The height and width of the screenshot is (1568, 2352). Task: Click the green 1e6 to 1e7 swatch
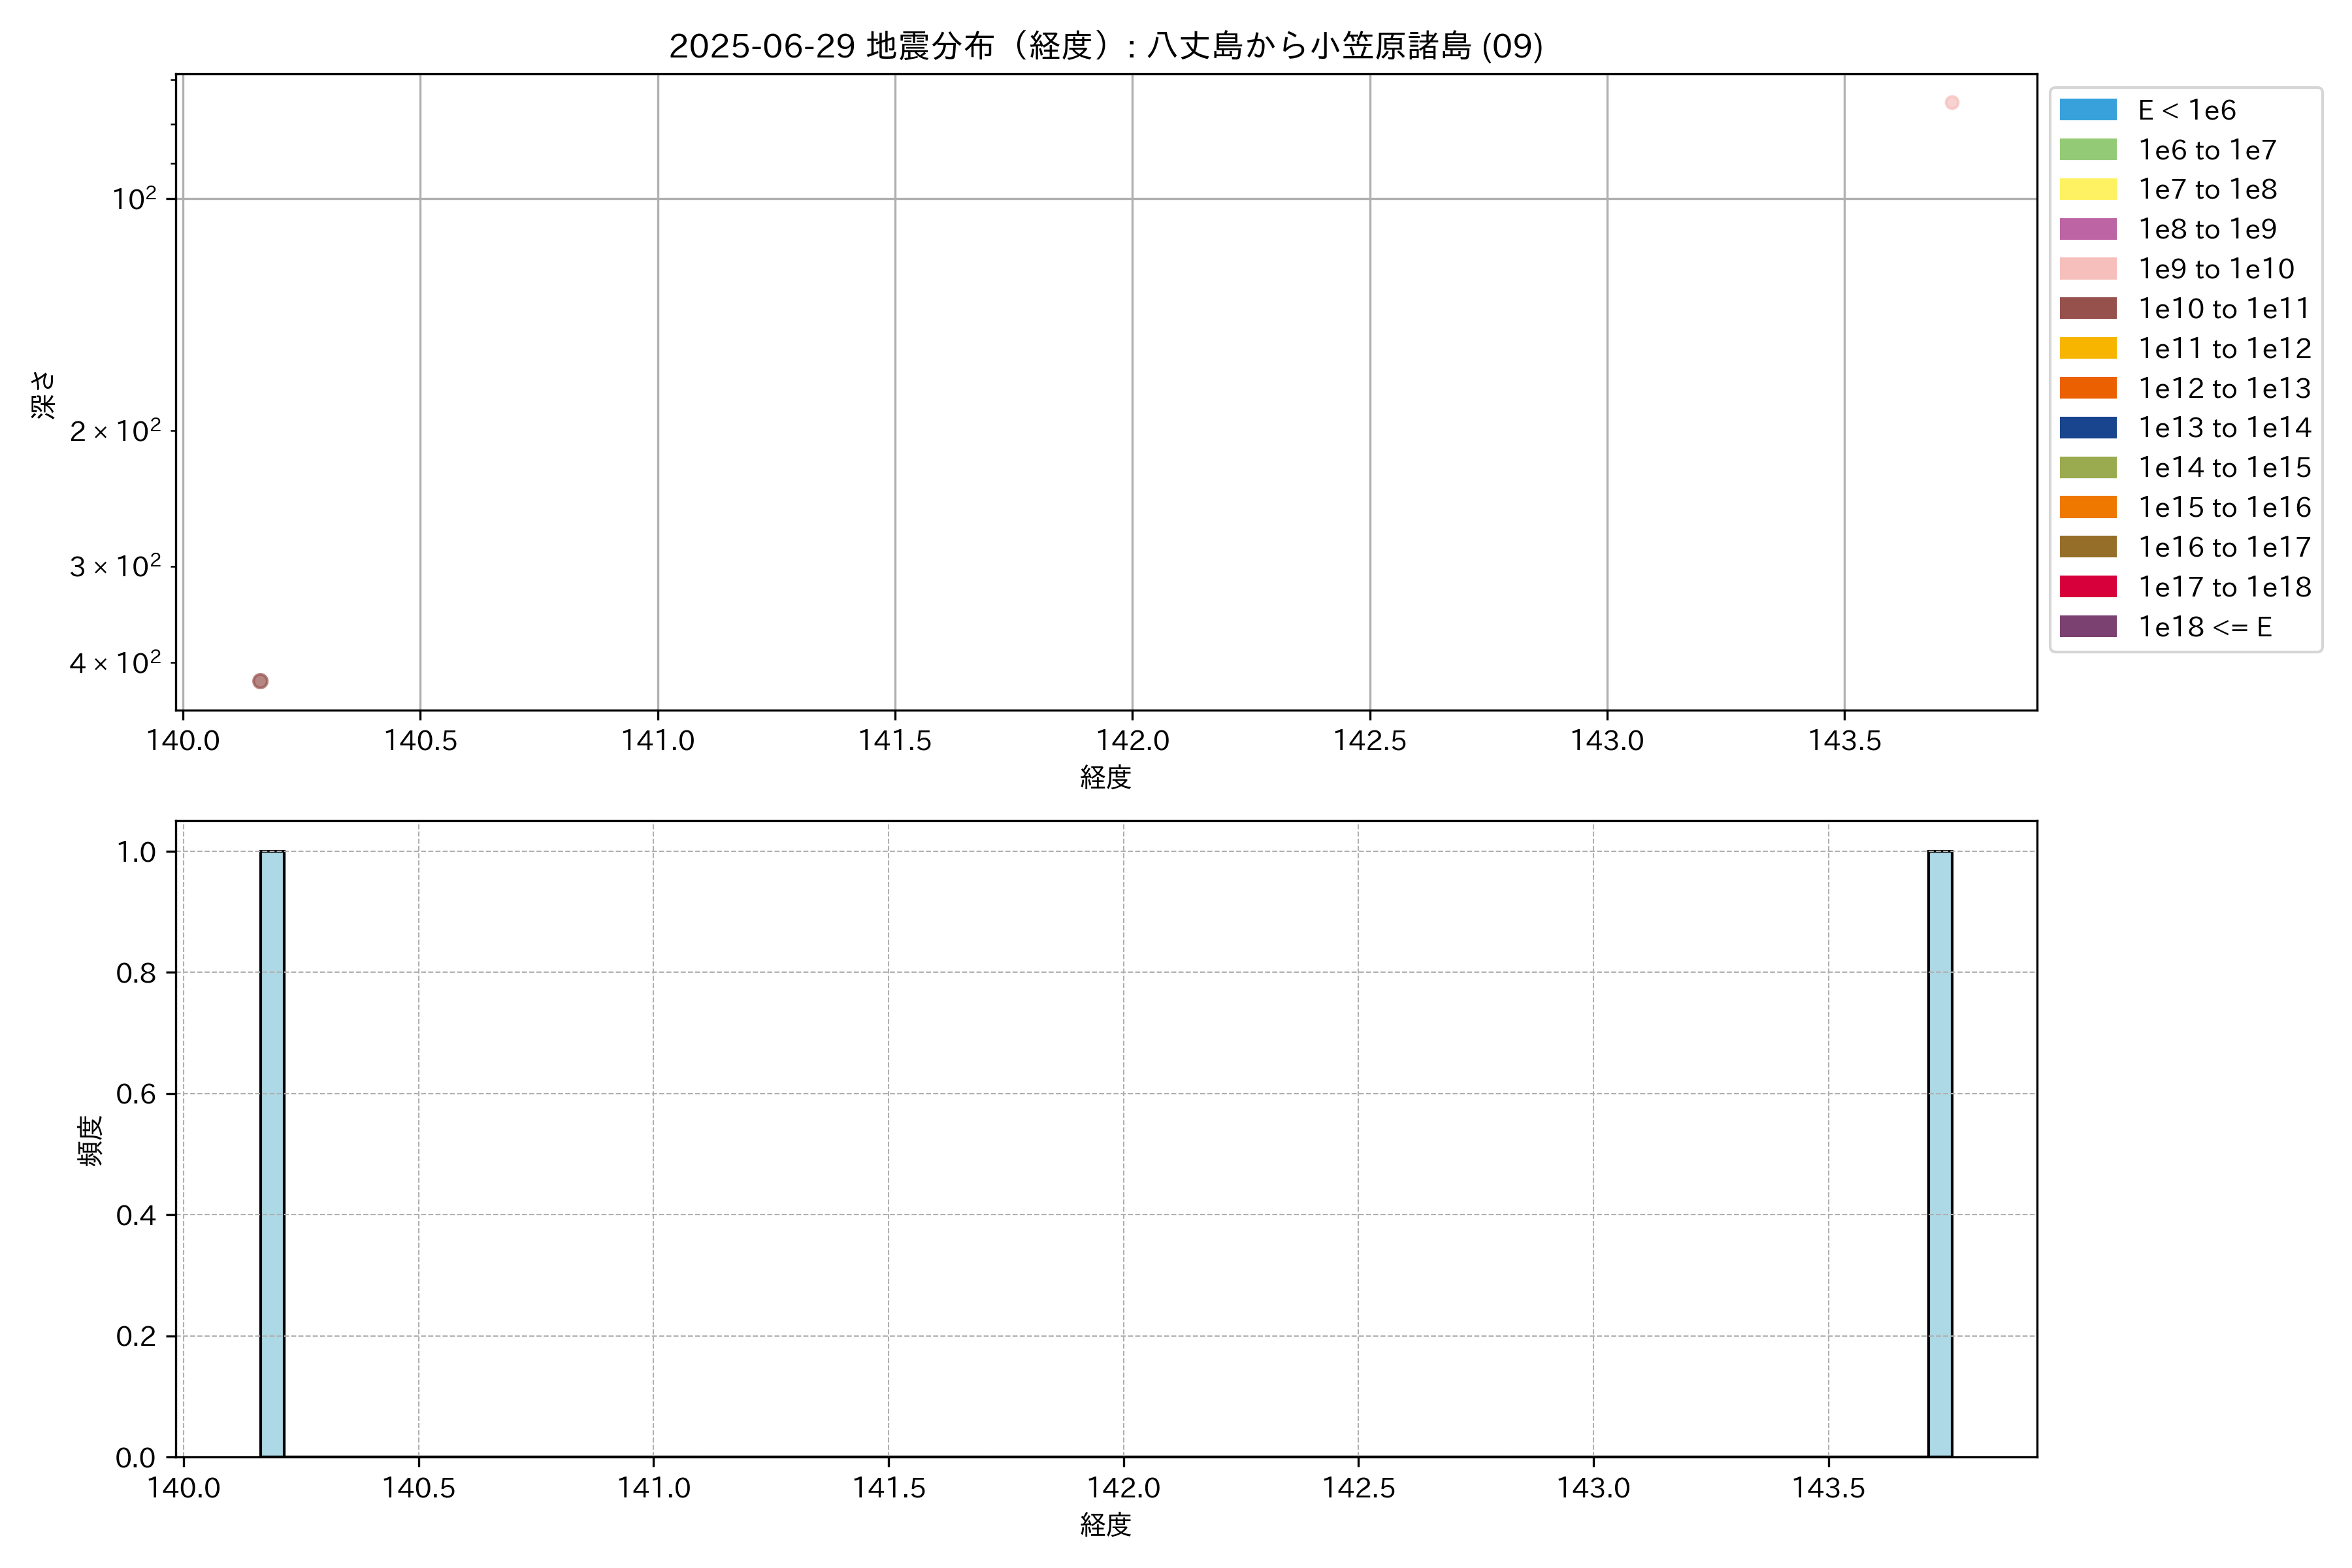(2088, 150)
